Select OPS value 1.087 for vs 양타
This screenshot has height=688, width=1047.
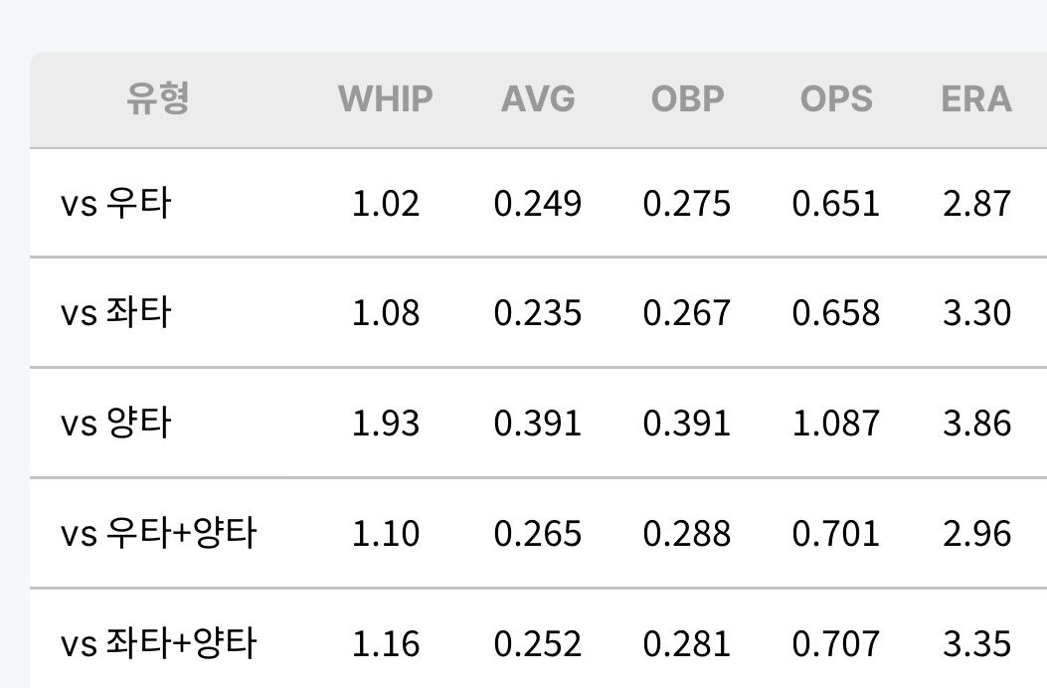click(836, 424)
